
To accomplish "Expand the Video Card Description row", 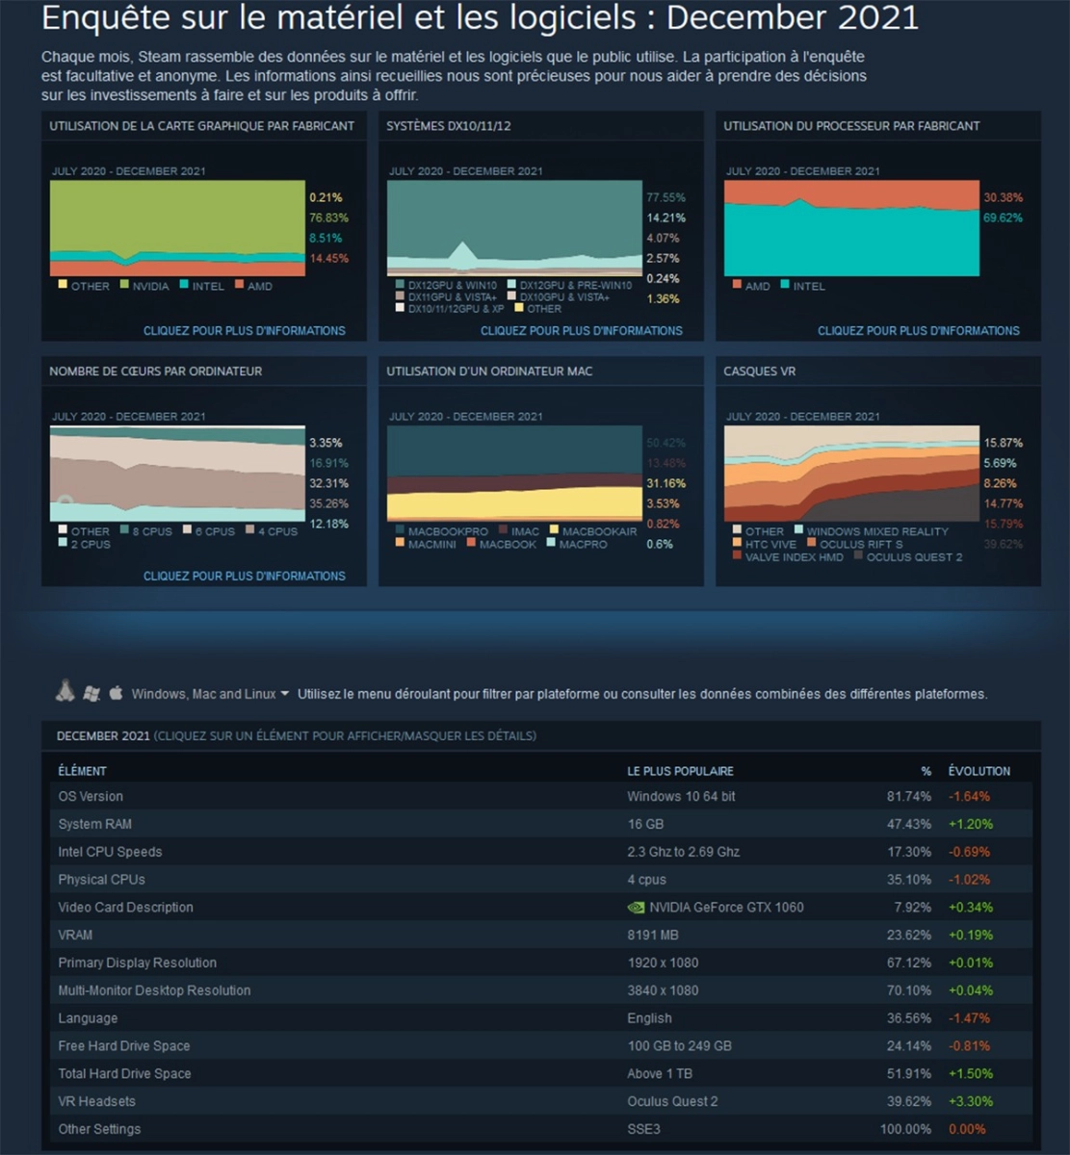I will click(x=541, y=907).
